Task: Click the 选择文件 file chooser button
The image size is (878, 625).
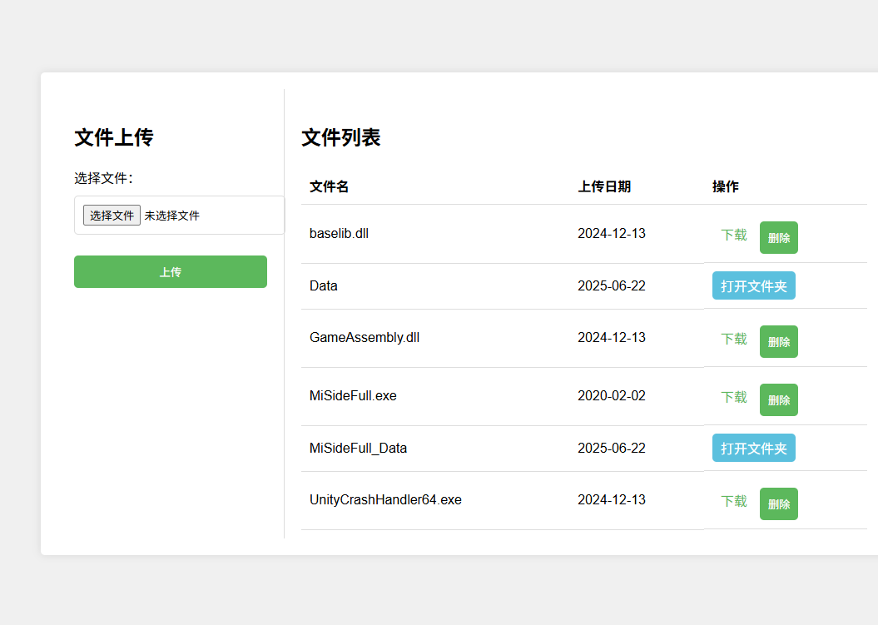Action: pyautogui.click(x=112, y=216)
